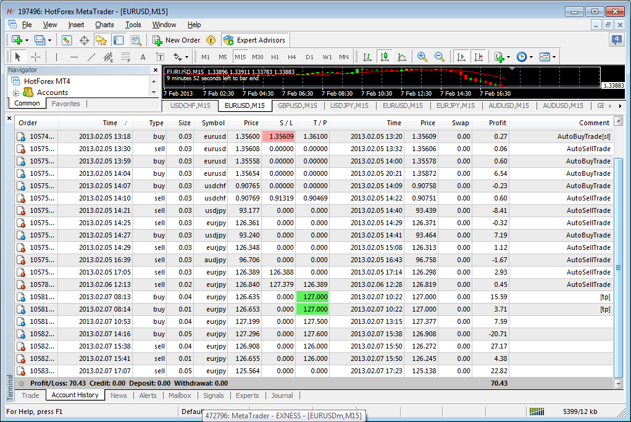Select the trendline drawing tool
The image size is (631, 422).
91,57
